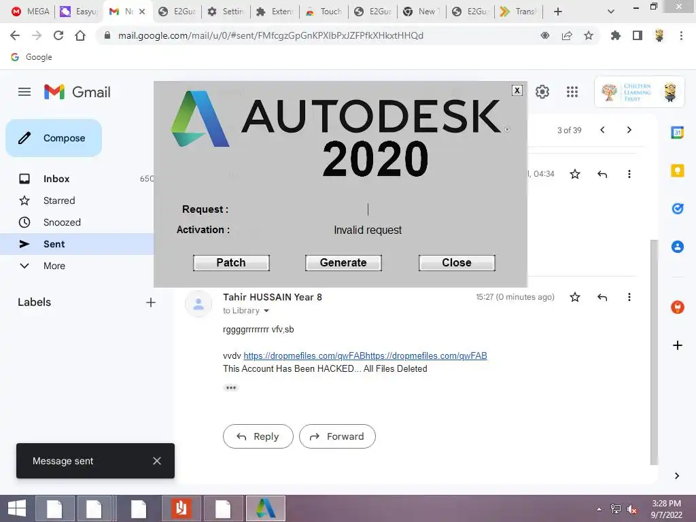The image size is (696, 522).
Task: Switch to the Settings browser tab
Action: click(226, 12)
